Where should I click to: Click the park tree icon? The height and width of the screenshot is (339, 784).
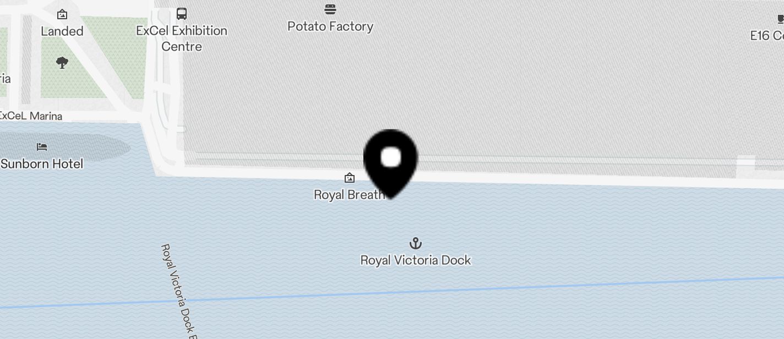coord(62,63)
